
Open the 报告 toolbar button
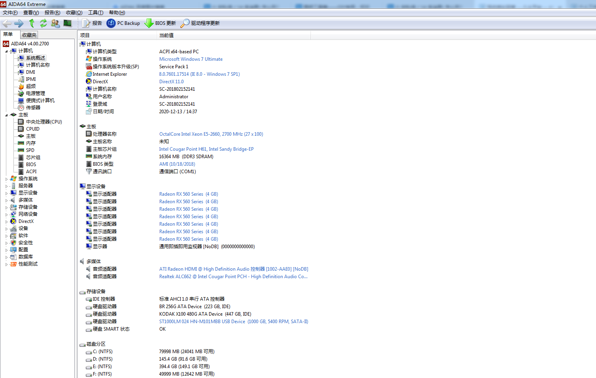(x=92, y=23)
